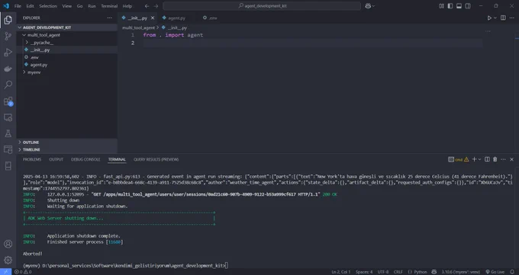
Task: Change end of line sequence CRLF
Action: [x=398, y=272]
